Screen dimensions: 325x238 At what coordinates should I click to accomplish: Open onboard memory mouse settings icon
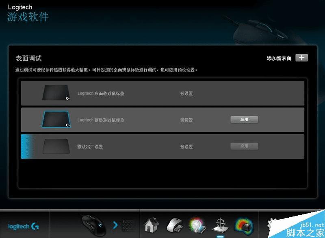coord(175,225)
